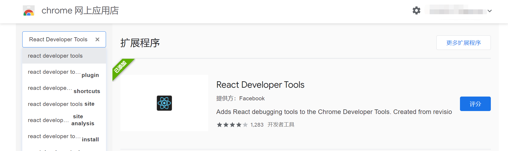Image resolution: width=508 pixels, height=151 pixels.
Task: Click the Chrome Web Store logo icon
Action: [x=29, y=11]
